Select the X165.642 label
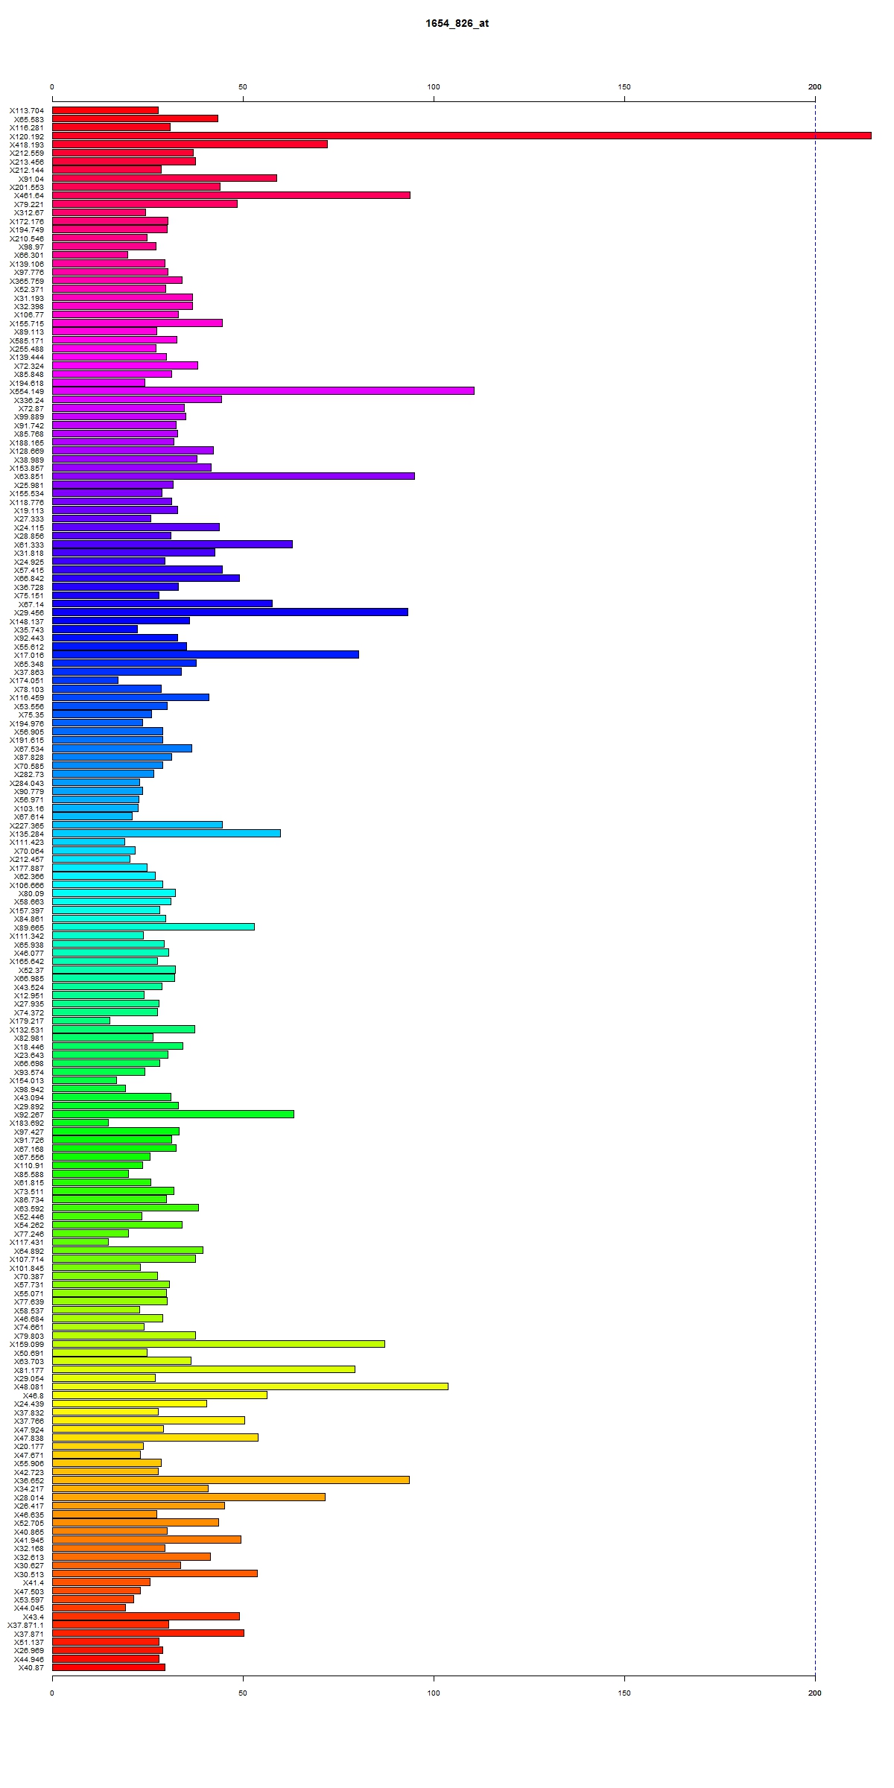This screenshot has width=894, height=1788. click(27, 961)
